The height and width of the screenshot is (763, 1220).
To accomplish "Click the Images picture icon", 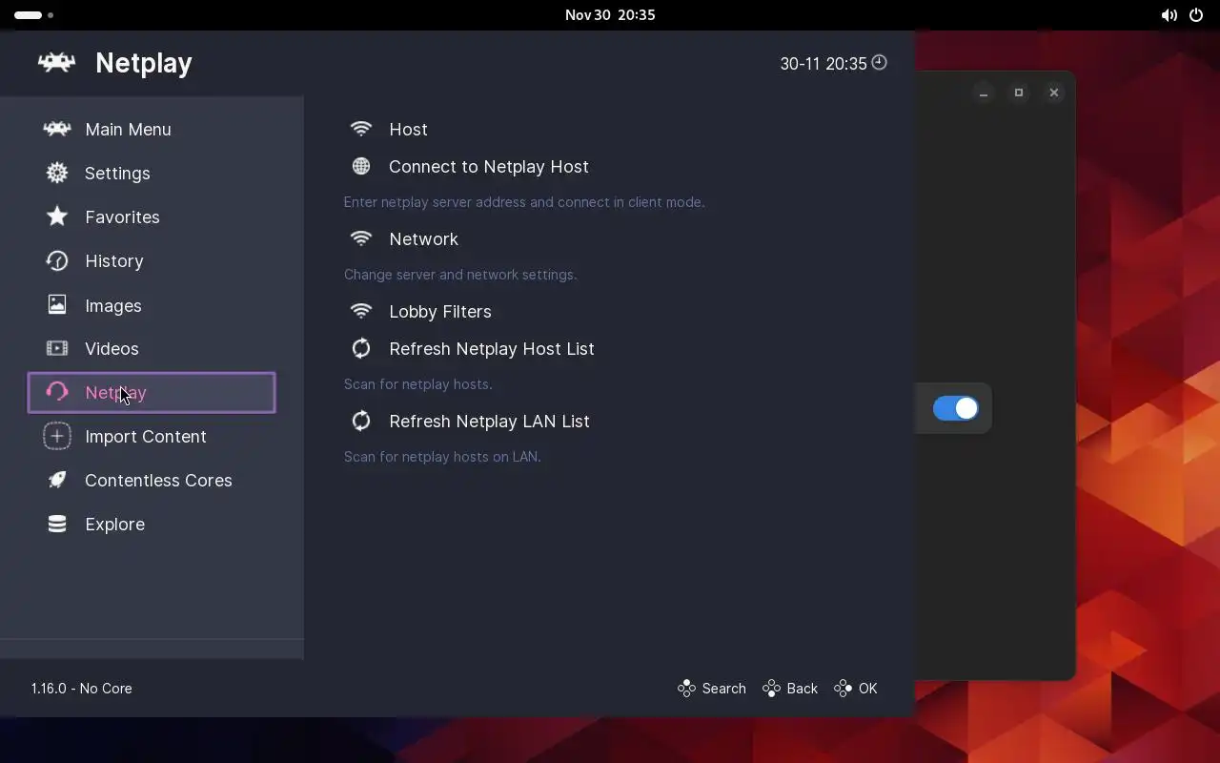I will [x=57, y=305].
